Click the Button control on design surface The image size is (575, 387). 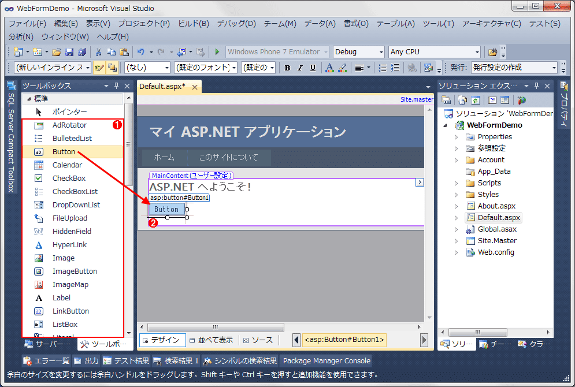pyautogui.click(x=166, y=209)
